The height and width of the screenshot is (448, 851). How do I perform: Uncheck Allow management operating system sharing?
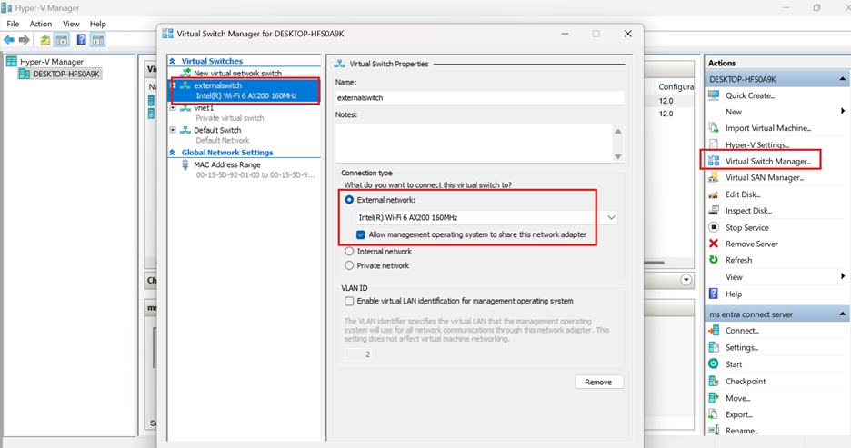pyautogui.click(x=361, y=234)
